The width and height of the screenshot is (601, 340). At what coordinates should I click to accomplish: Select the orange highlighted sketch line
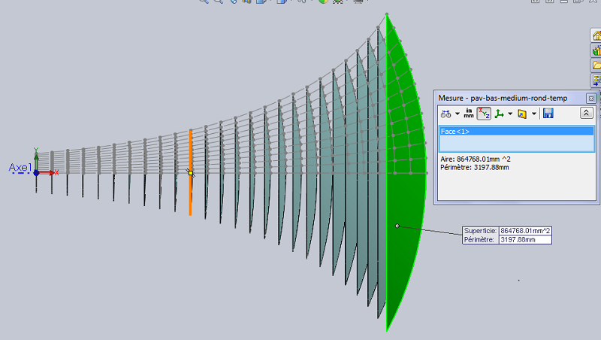[190, 172]
